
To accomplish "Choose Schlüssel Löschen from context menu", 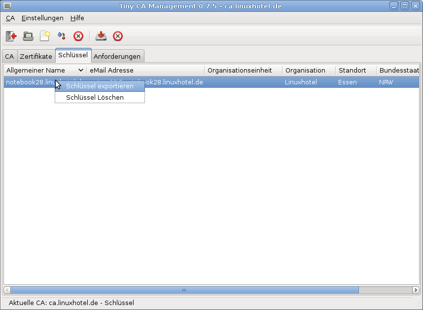I will 95,97.
